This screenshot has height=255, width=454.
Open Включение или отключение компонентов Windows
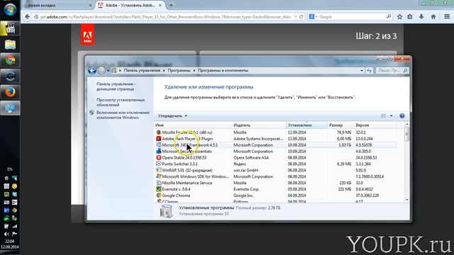tap(123, 115)
